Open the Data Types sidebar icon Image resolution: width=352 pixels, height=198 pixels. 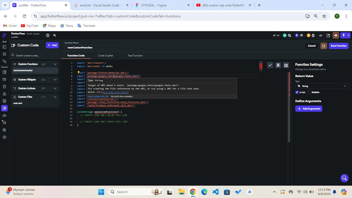point(5,79)
